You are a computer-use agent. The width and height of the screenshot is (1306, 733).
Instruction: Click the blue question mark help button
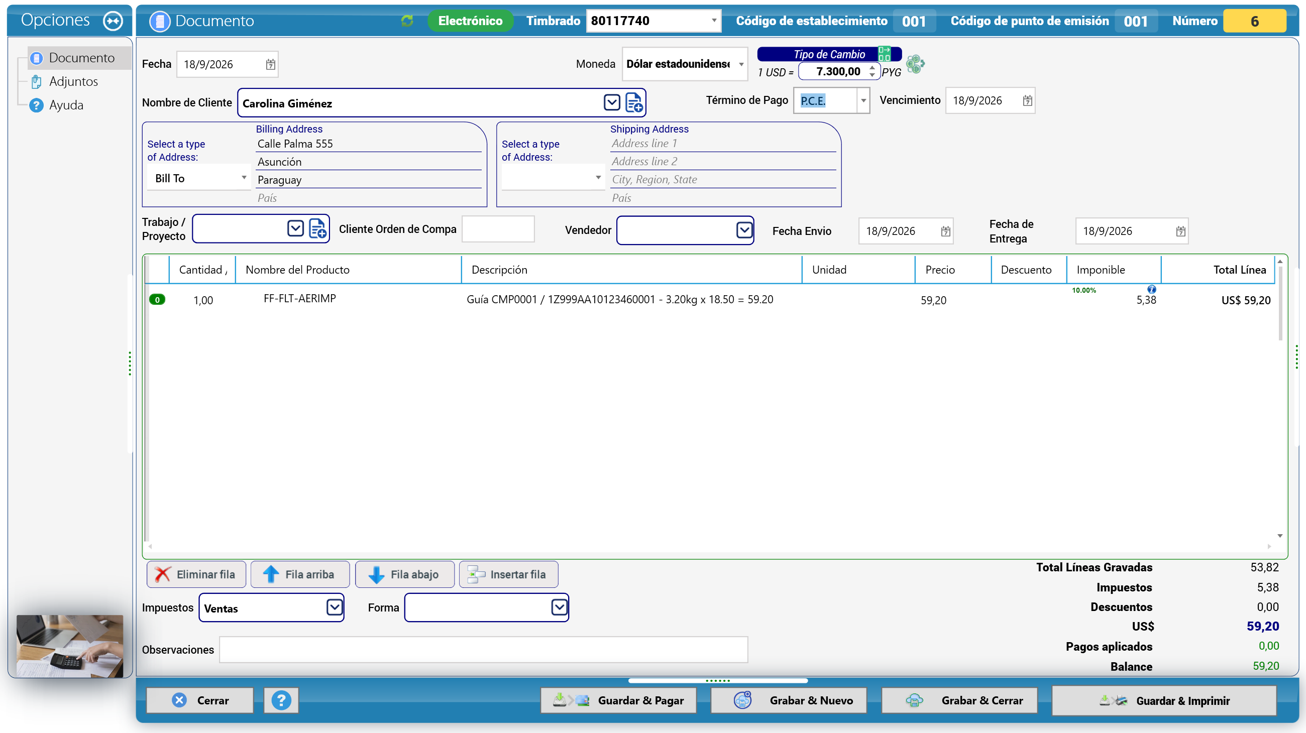click(281, 700)
